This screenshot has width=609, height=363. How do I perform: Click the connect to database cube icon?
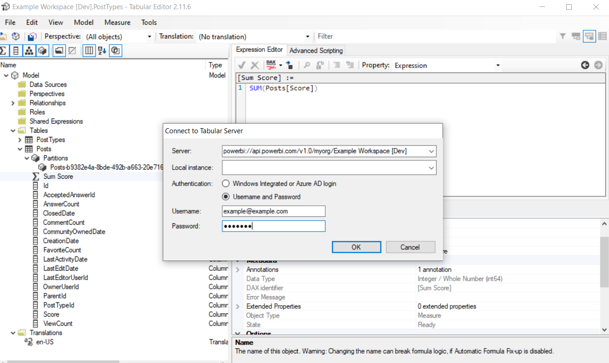[x=16, y=36]
